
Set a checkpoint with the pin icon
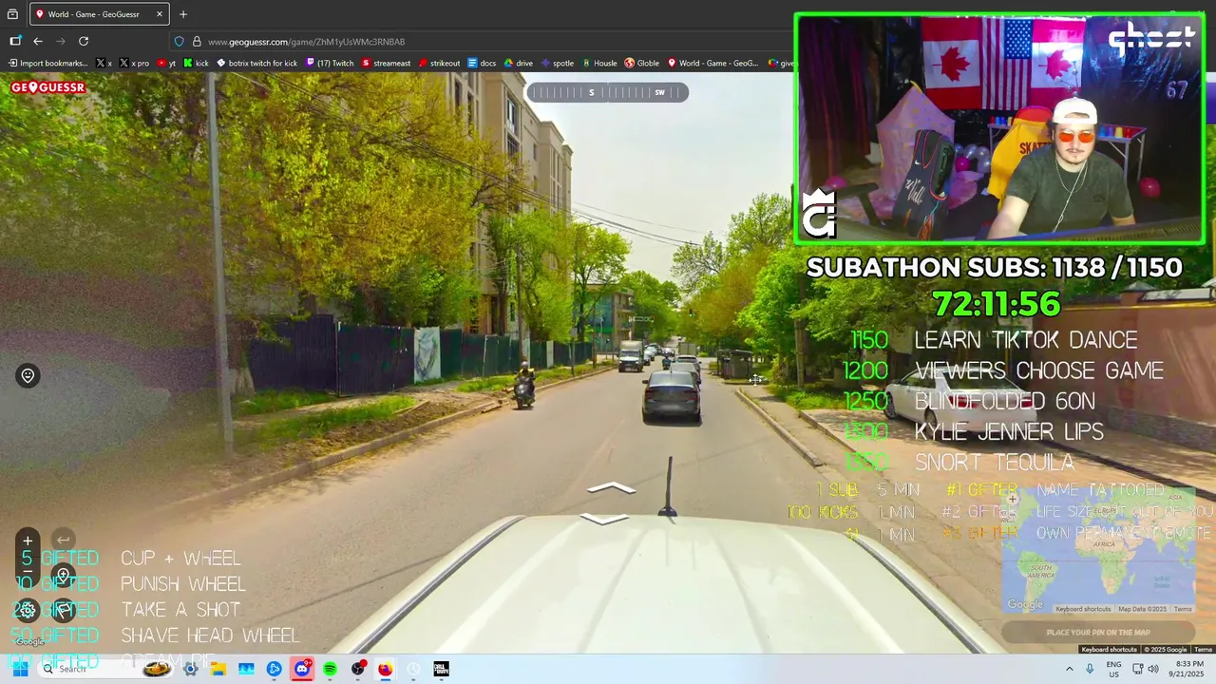tap(63, 576)
